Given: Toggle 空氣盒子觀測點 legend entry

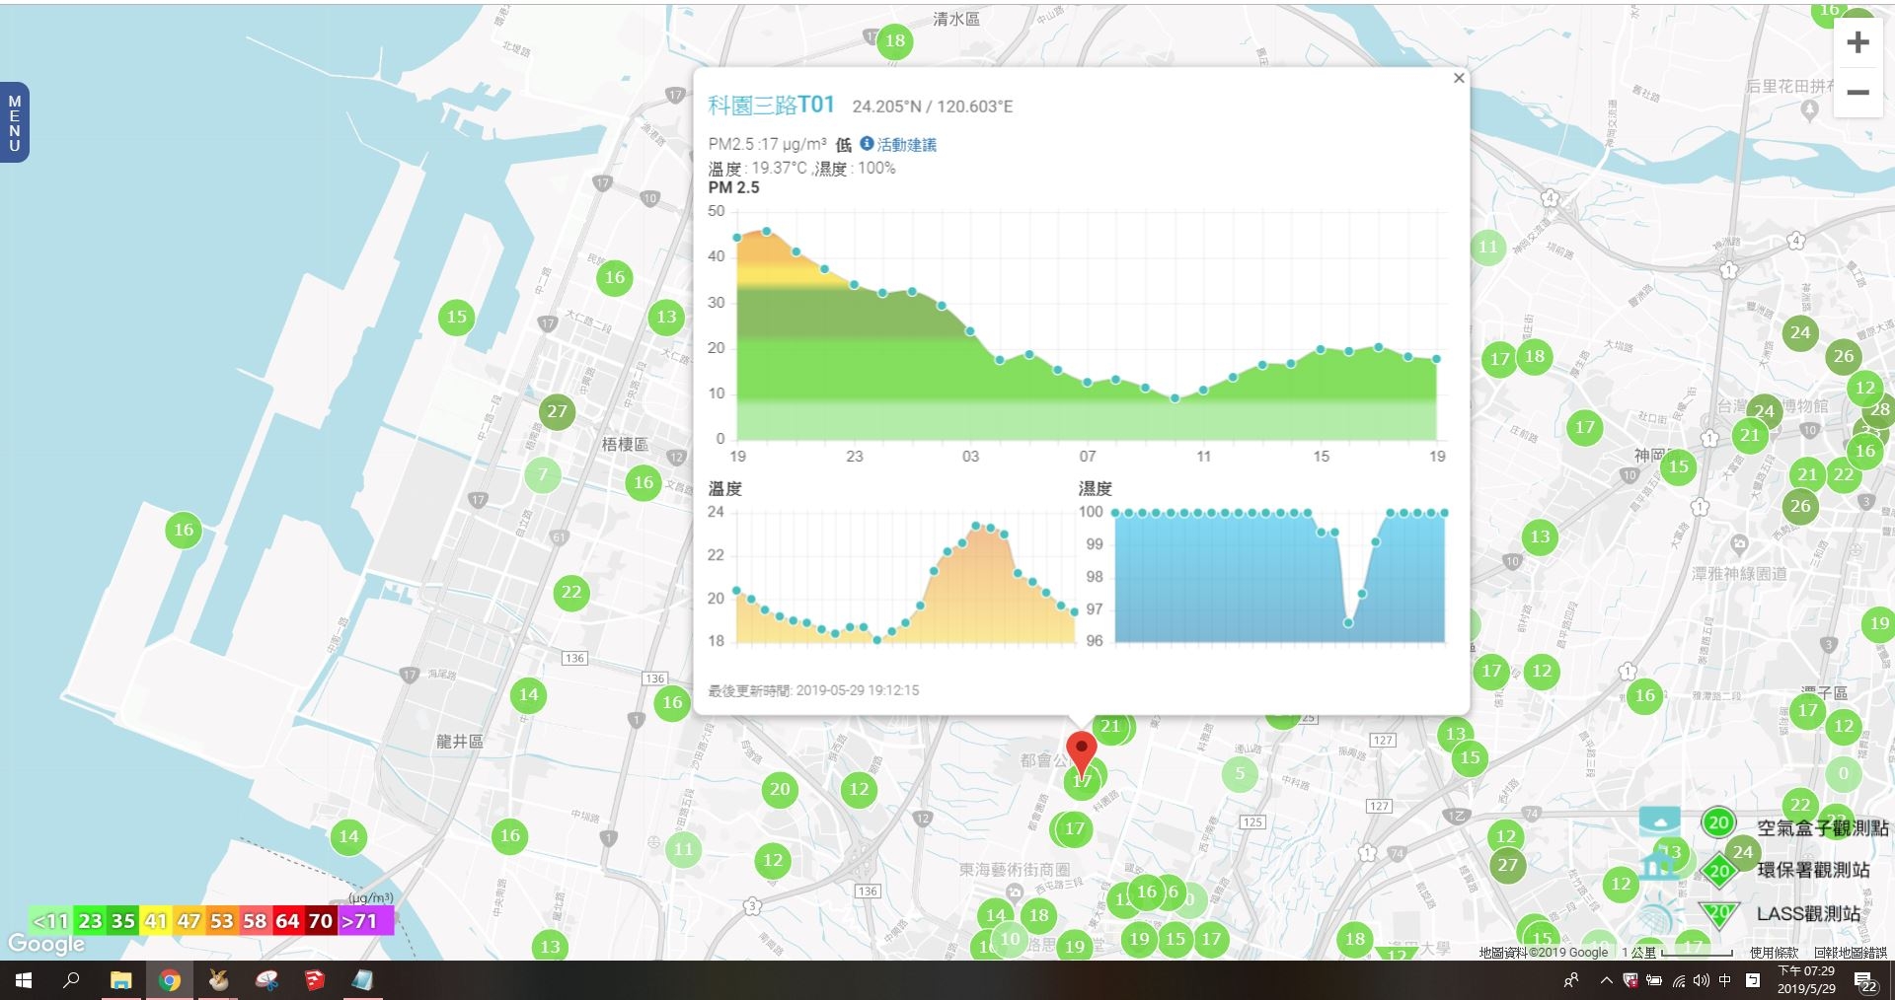Looking at the screenshot, I should [1822, 827].
